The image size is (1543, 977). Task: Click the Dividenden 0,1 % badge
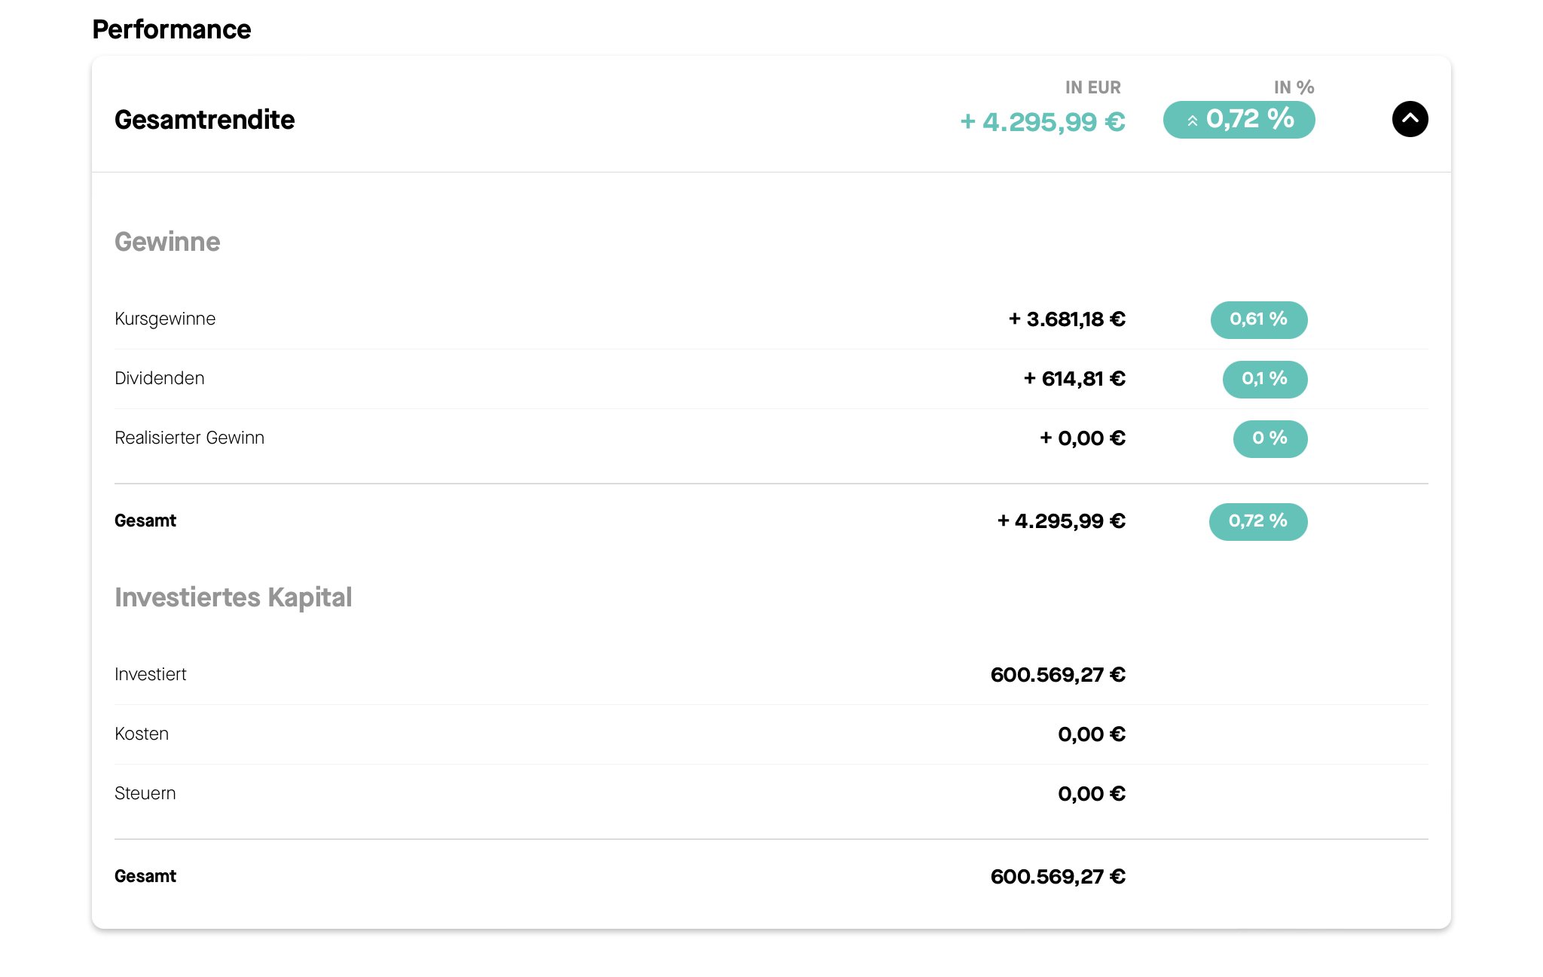pyautogui.click(x=1264, y=379)
